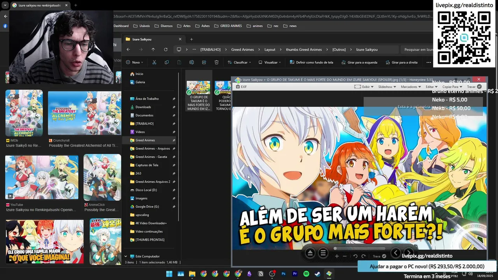Rotate image counterclockwise in Honeyview

355,256
